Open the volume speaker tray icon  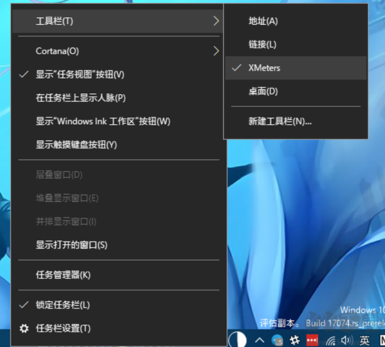coord(346,340)
